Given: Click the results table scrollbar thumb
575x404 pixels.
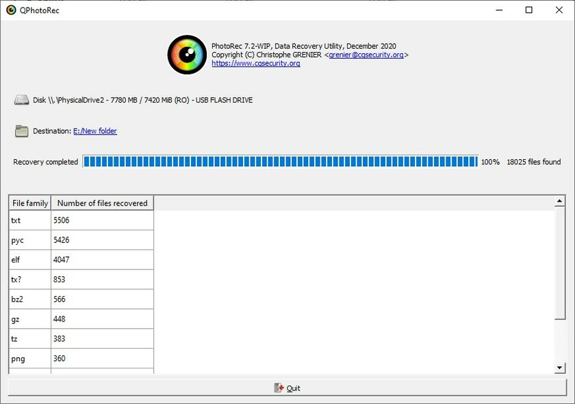Looking at the screenshot, I should click(560, 262).
